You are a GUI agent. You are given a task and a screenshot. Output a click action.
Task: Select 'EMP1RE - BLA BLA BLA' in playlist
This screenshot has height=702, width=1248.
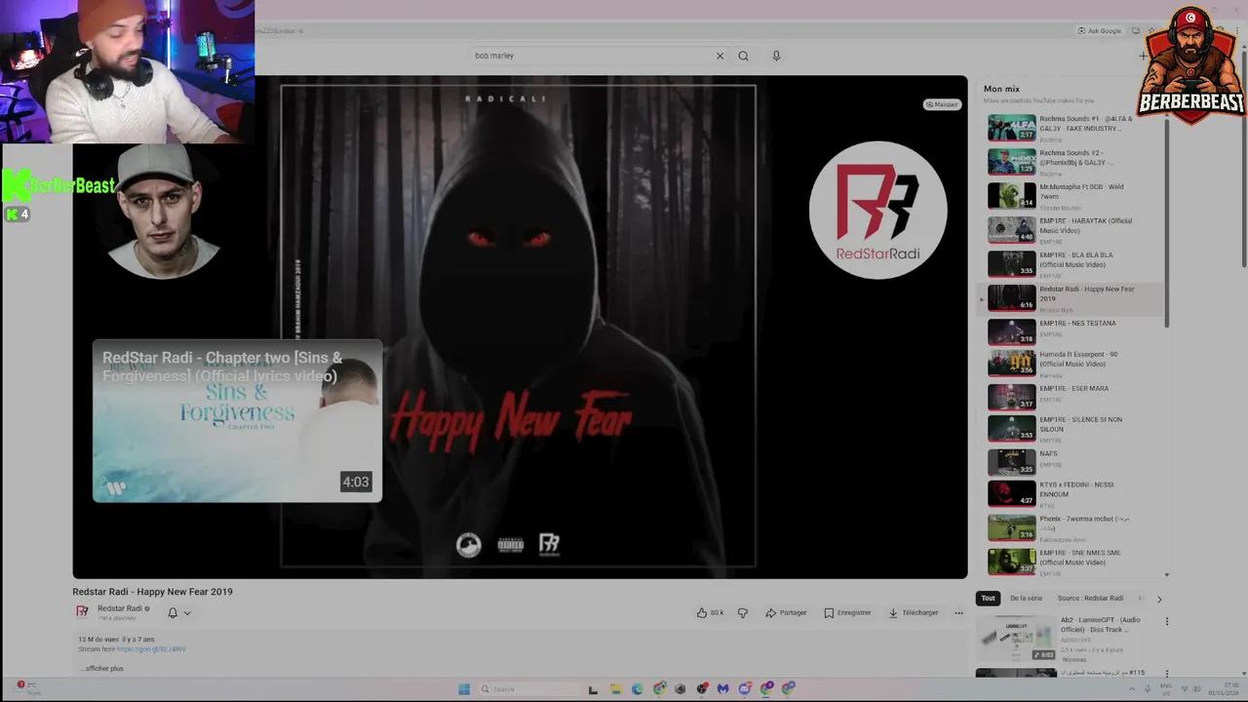click(x=1072, y=264)
